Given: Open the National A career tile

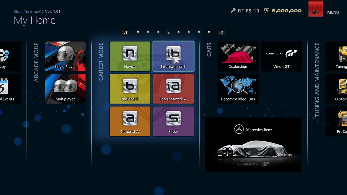Looking at the screenshot, I should click(x=130, y=121).
